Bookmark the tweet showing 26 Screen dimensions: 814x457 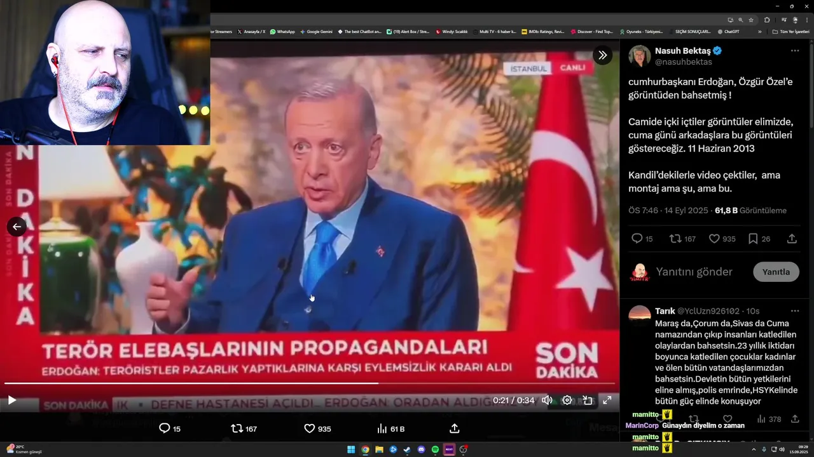759,239
